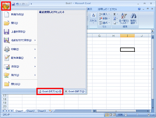Click the split box above vertical scrollbar
The height and width of the screenshot is (118, 156).
153,34
